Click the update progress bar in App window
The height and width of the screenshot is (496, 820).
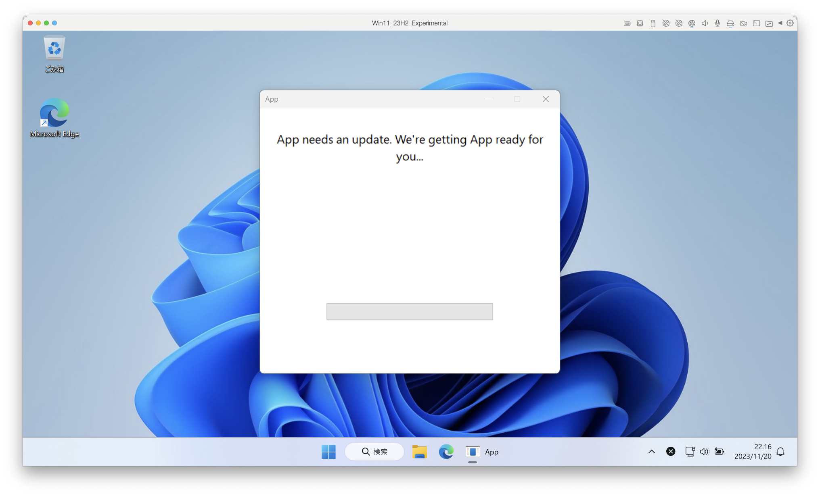pyautogui.click(x=410, y=312)
